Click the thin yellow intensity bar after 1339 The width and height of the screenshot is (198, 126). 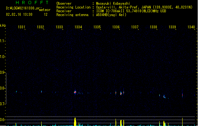point(182,122)
